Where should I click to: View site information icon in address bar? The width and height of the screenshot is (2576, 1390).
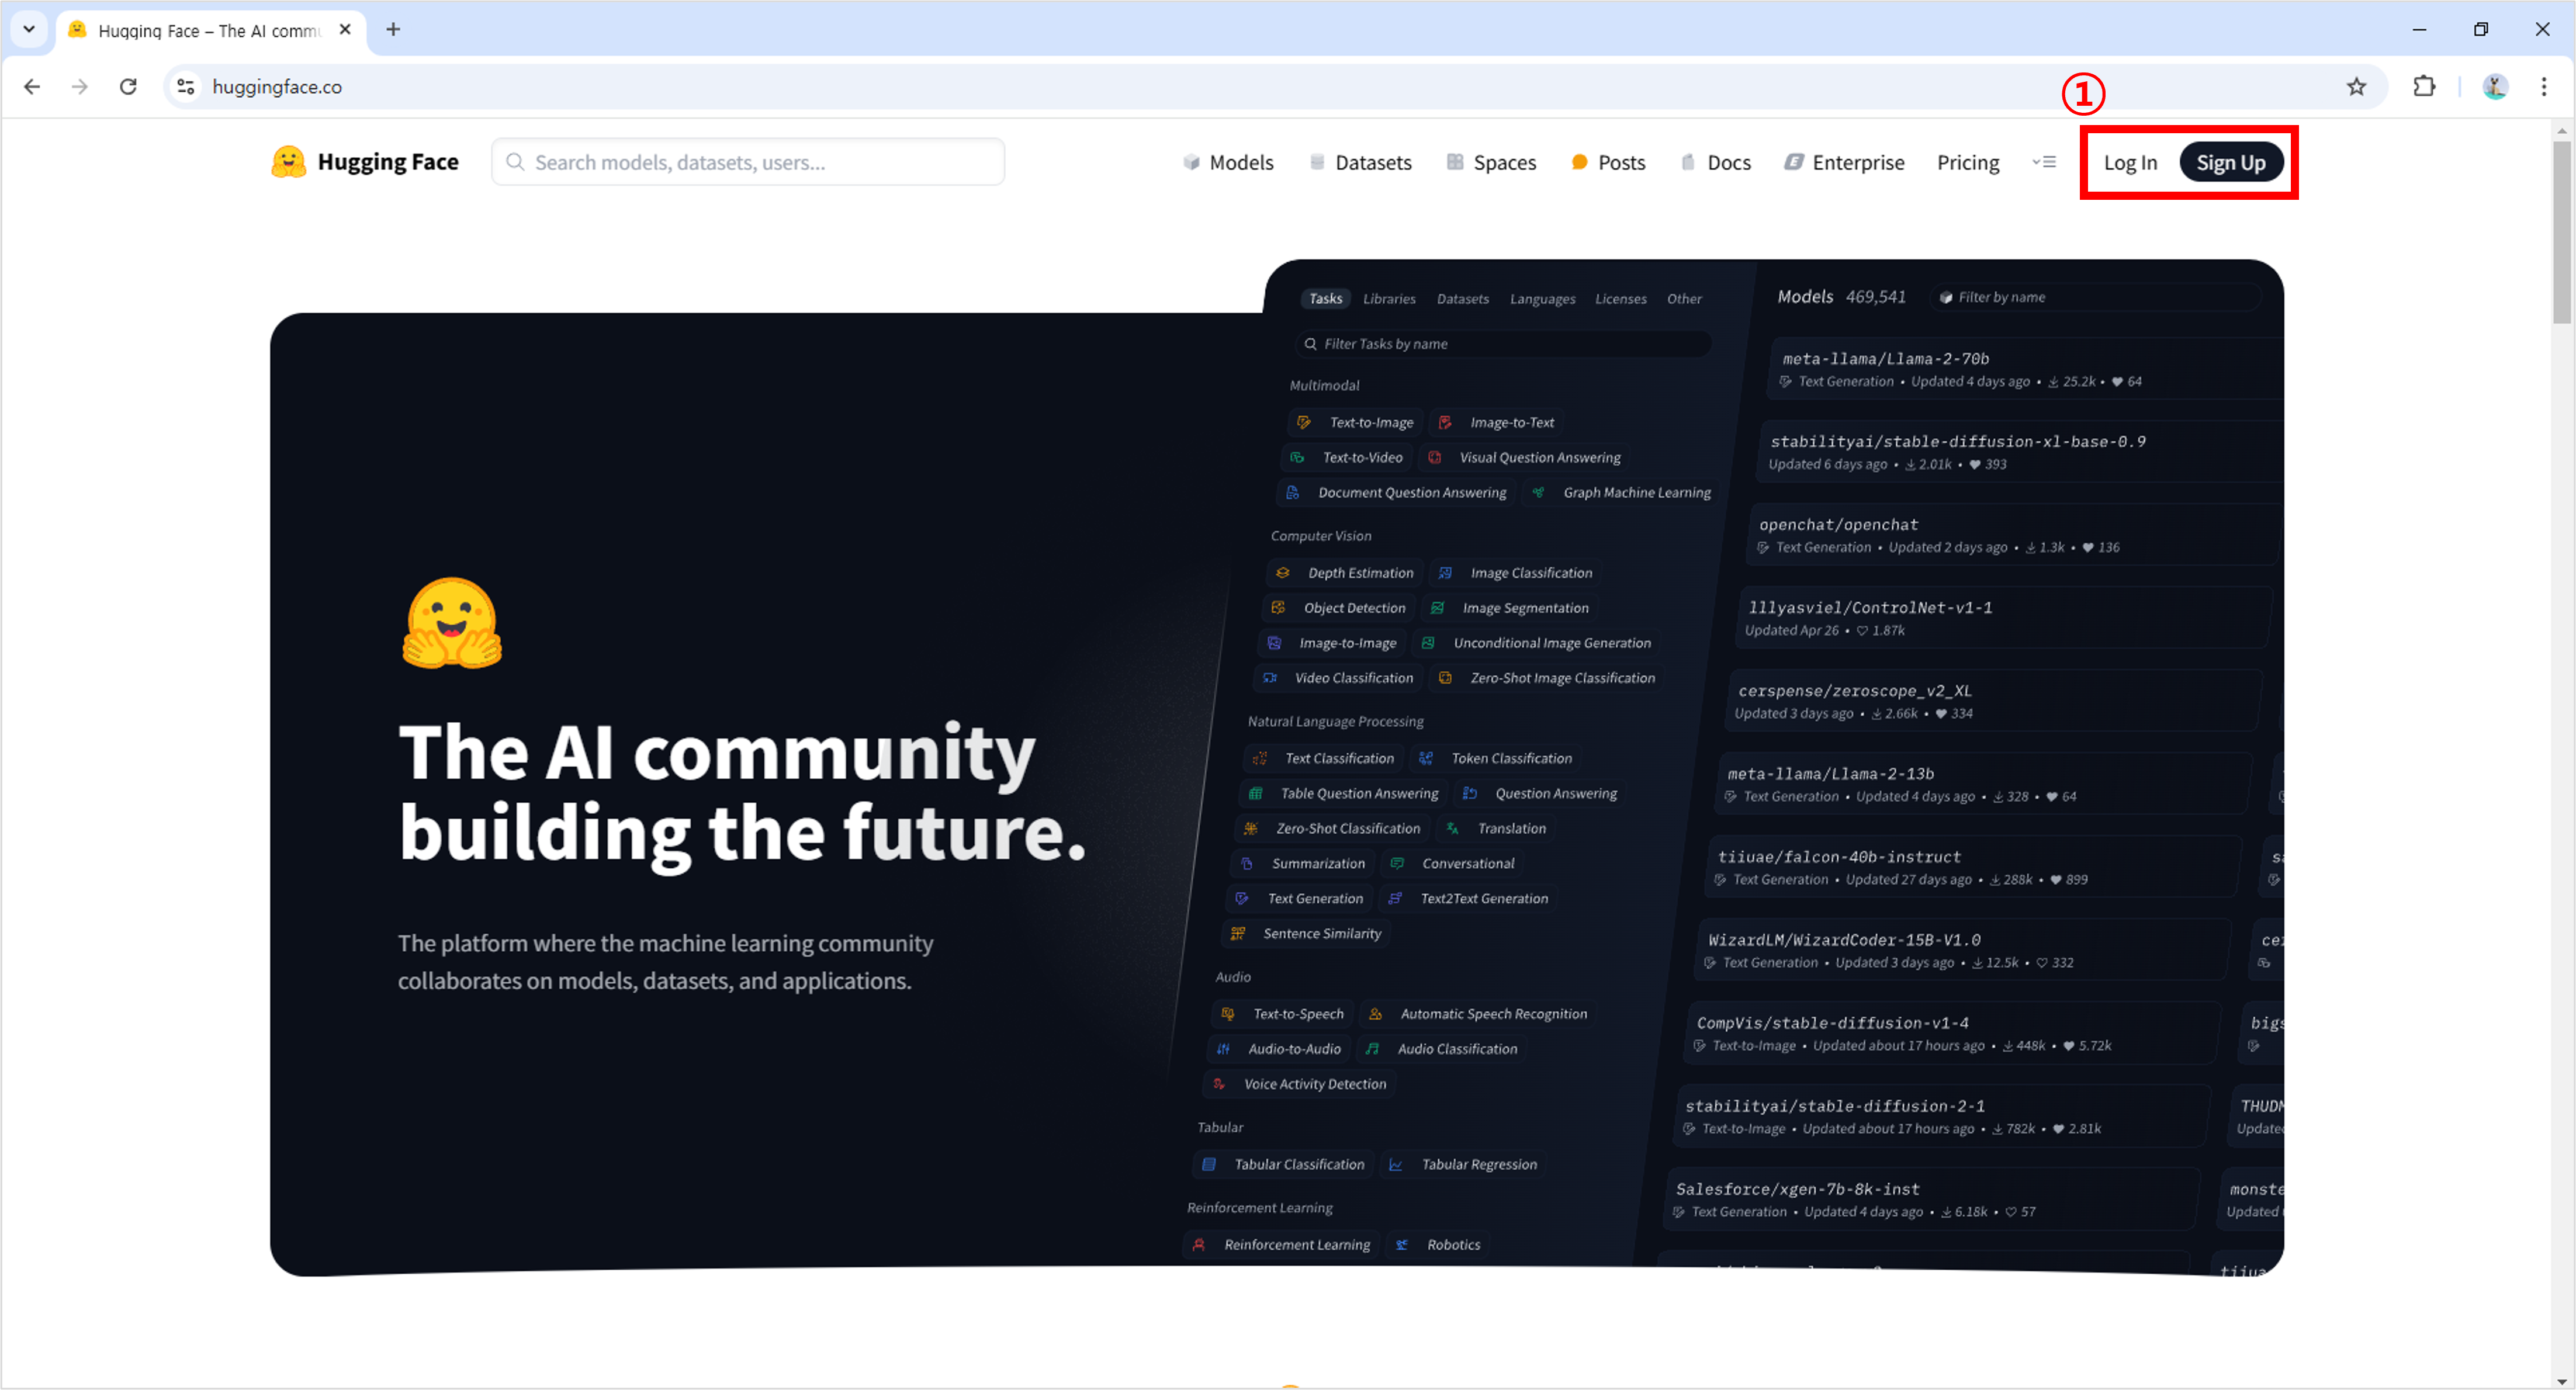click(x=186, y=87)
